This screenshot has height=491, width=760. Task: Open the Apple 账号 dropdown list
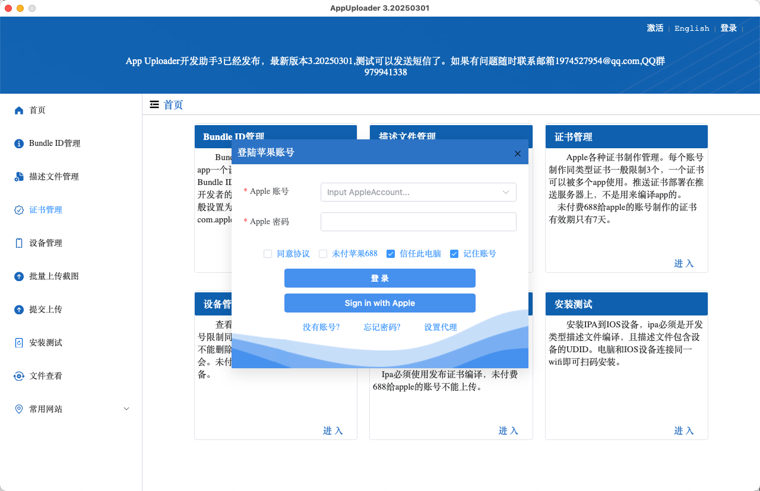click(505, 192)
